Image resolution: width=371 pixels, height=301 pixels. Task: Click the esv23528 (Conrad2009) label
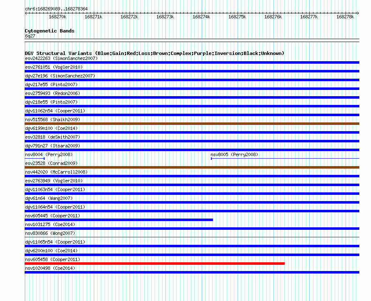point(51,163)
